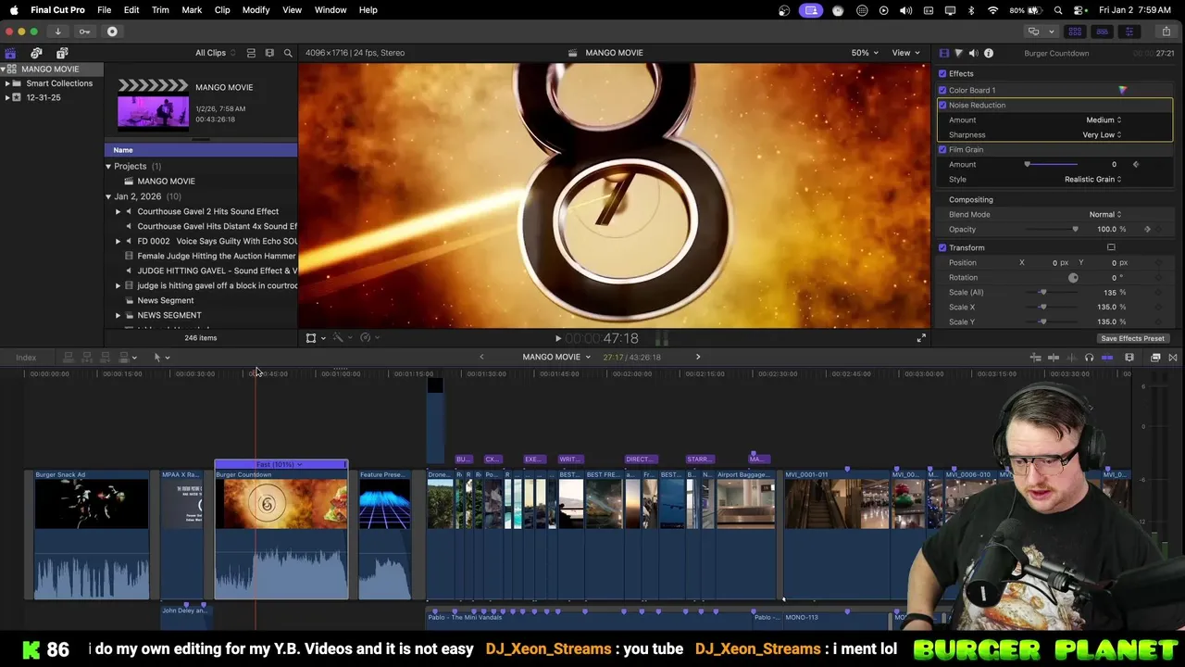Open the import media arrow button

click(x=57, y=31)
